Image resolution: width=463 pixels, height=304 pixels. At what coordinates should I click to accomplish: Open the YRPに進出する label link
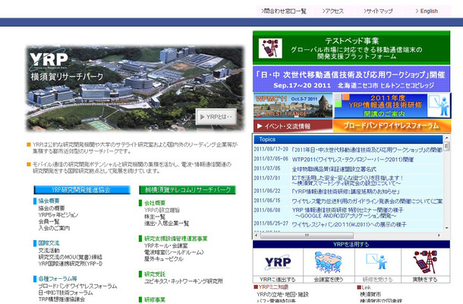point(278,280)
